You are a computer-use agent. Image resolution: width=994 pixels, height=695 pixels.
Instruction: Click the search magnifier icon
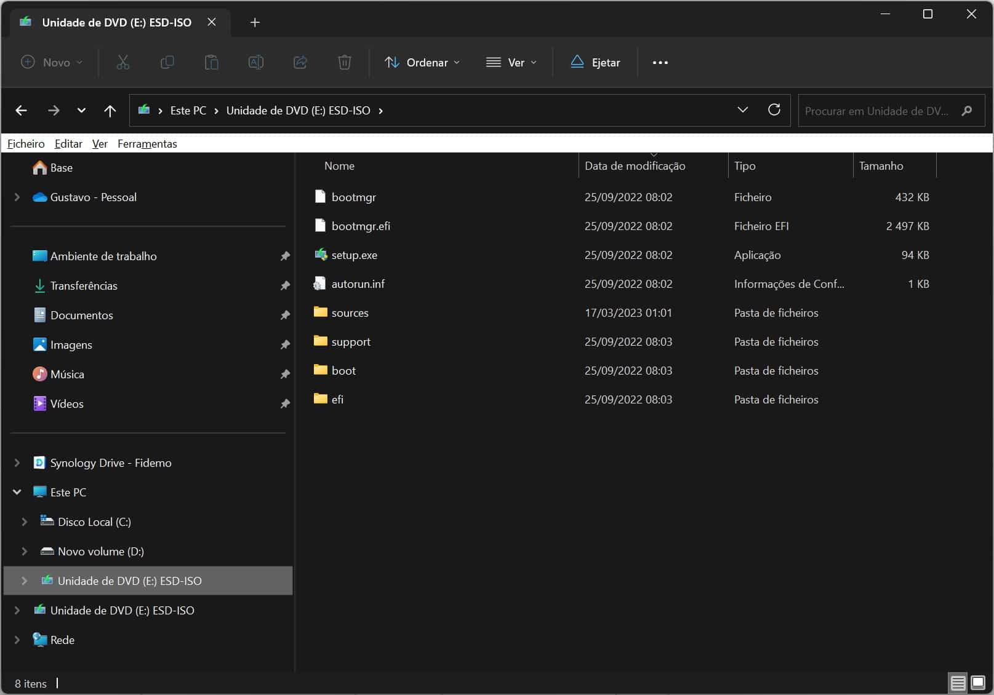tap(966, 111)
